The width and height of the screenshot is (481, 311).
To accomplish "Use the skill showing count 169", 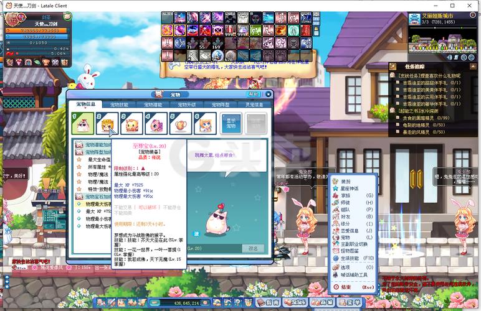I will click(x=217, y=43).
